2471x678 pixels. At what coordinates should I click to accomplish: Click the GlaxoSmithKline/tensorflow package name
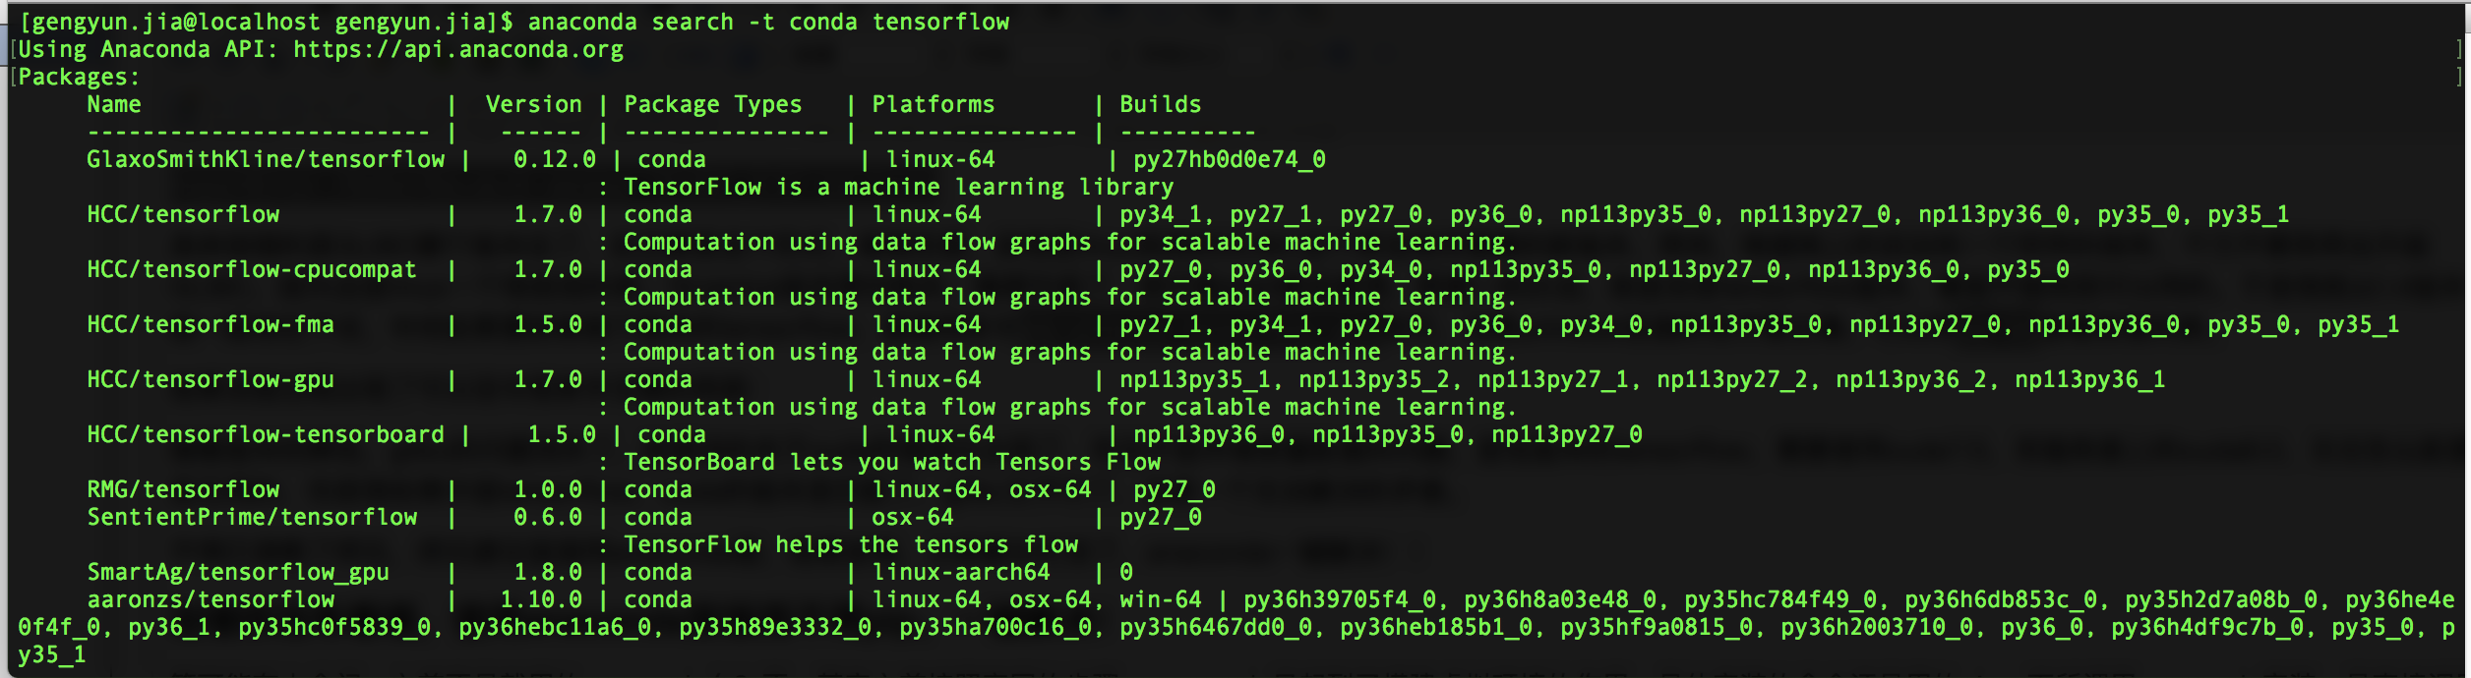[266, 159]
